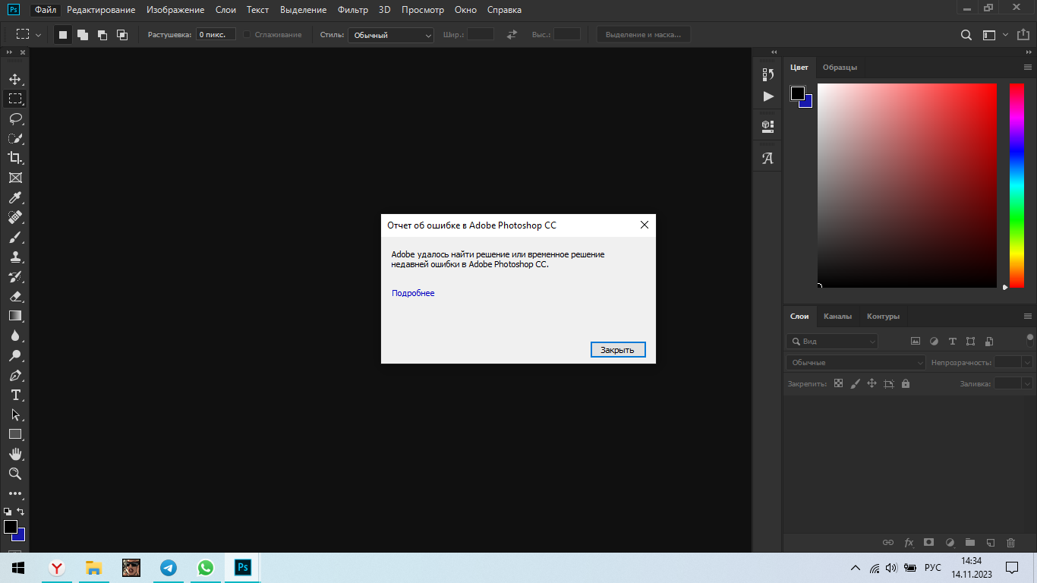This screenshot has height=583, width=1037.
Task: Select the Lasso tool
Action: click(14, 118)
